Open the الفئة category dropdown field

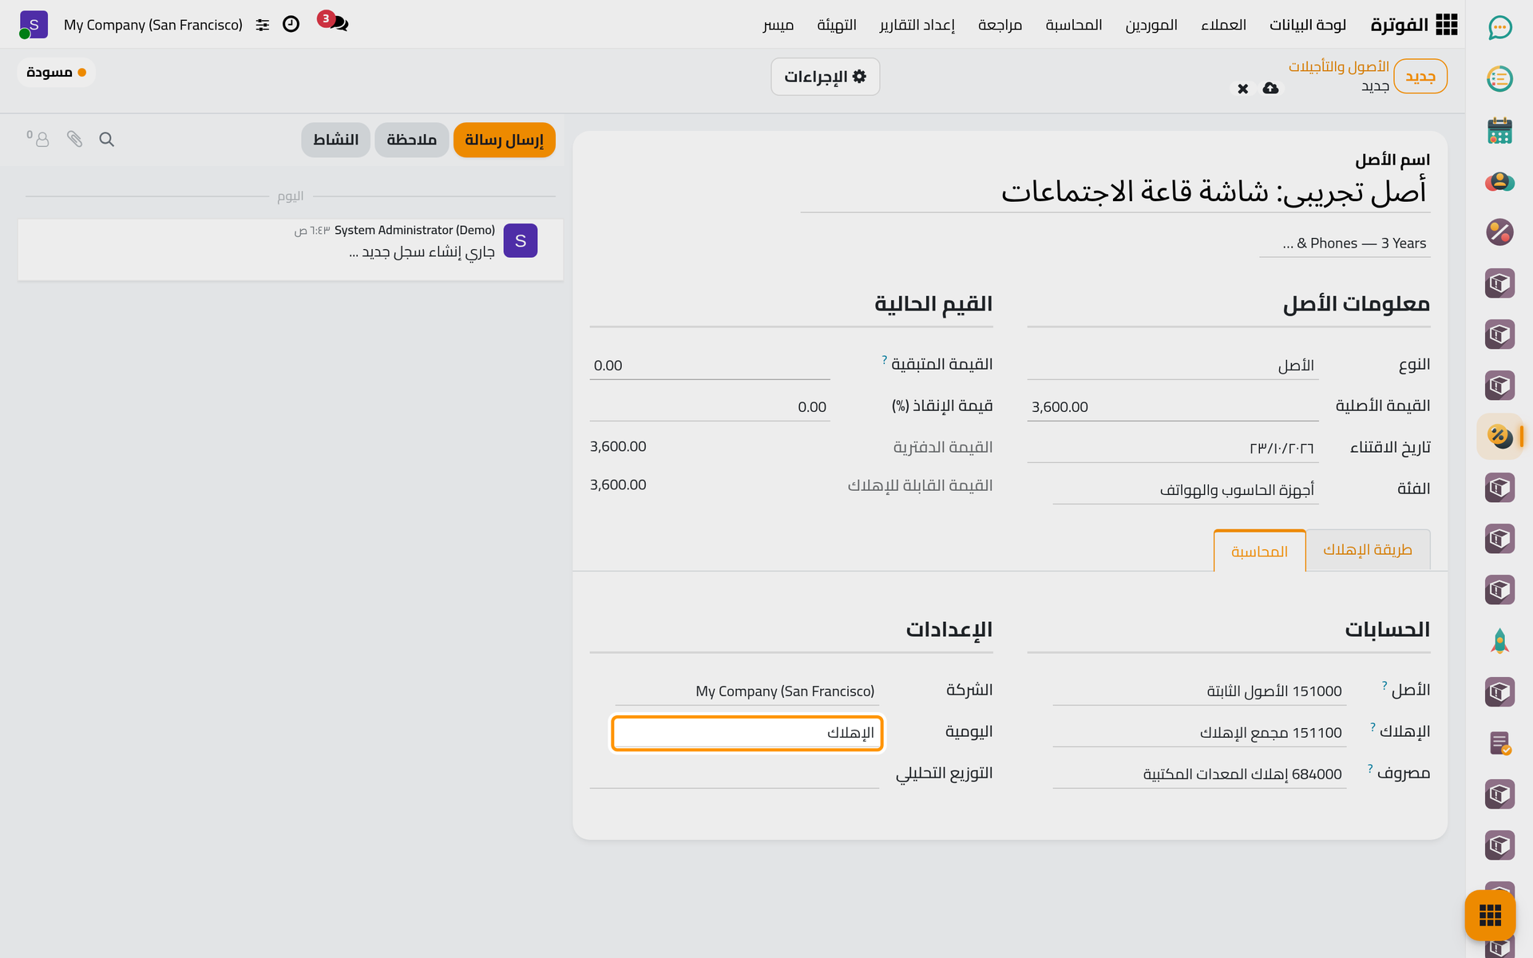(x=1186, y=489)
